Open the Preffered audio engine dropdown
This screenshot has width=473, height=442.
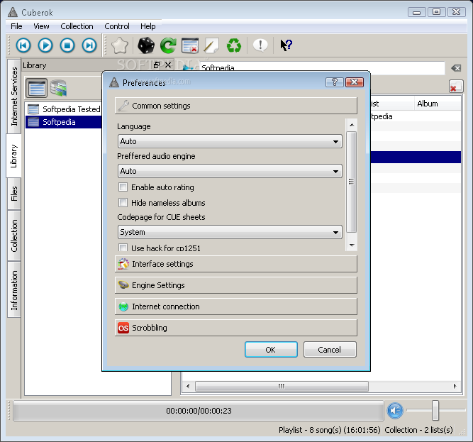(230, 171)
